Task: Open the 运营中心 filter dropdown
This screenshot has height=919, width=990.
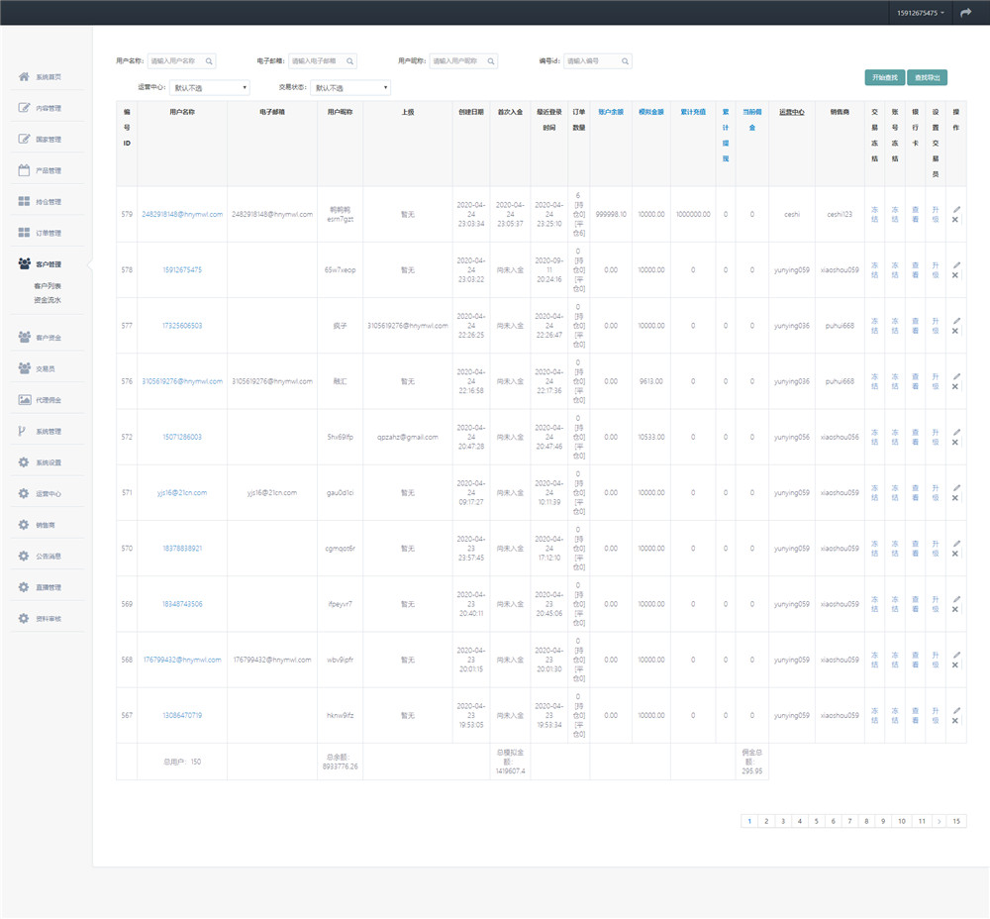Action: tap(210, 88)
